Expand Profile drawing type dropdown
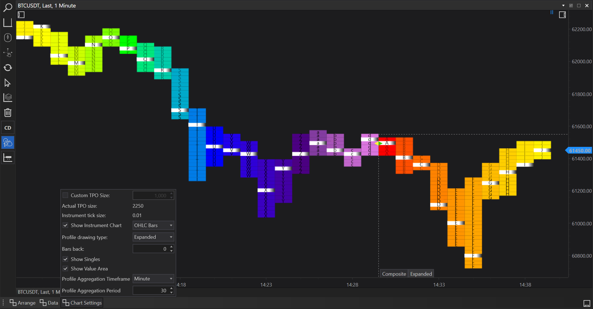593x309 pixels. point(153,237)
